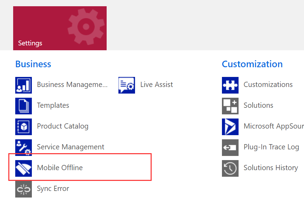Viewport: 304px width, 210px height.
Task: Click the Business Management chart icon
Action: (x=24, y=85)
